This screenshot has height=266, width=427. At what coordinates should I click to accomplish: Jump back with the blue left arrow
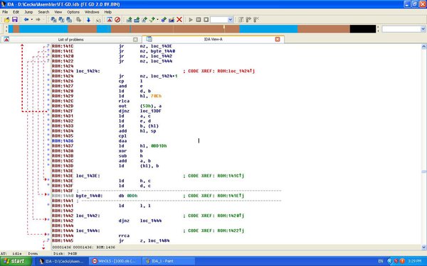[26, 20]
